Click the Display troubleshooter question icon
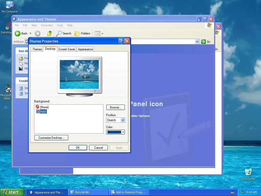 (x=21, y=88)
